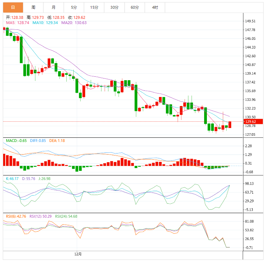Click the high price 129.73 value

point(38,17)
